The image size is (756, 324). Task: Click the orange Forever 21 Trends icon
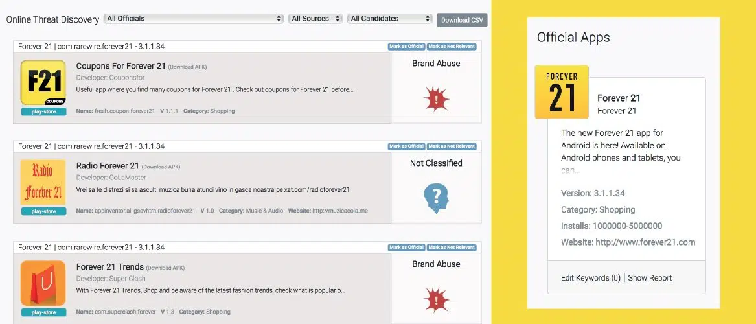click(x=43, y=283)
